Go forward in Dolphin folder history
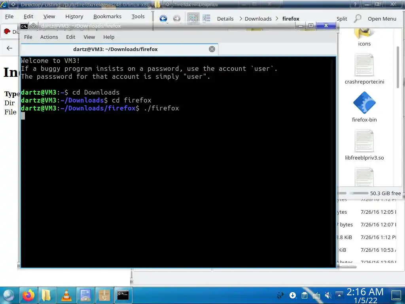The height and width of the screenshot is (304, 405). (177, 18)
